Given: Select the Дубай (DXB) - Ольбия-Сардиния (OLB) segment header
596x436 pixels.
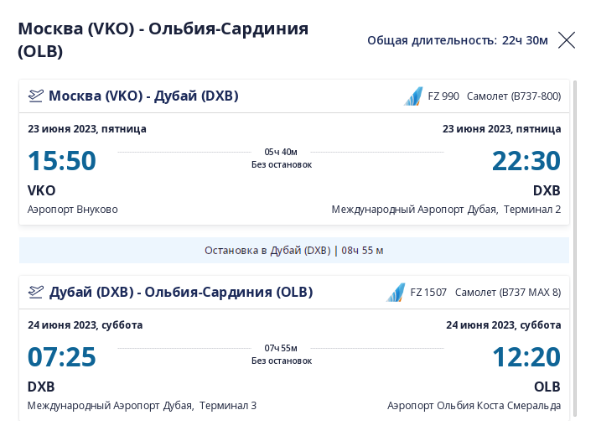Looking at the screenshot, I should tap(180, 292).
